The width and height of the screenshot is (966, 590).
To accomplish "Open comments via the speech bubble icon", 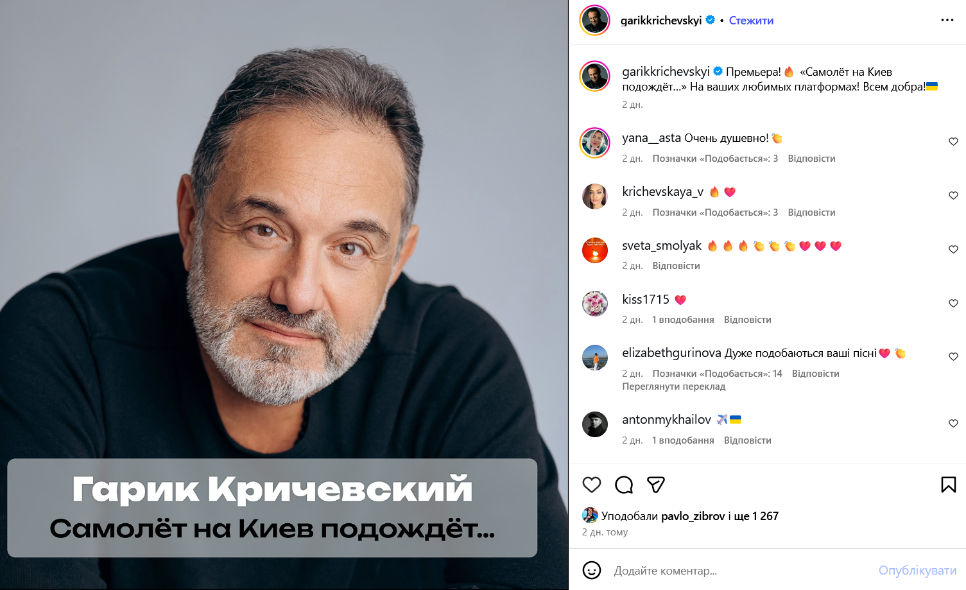I will pyautogui.click(x=623, y=485).
